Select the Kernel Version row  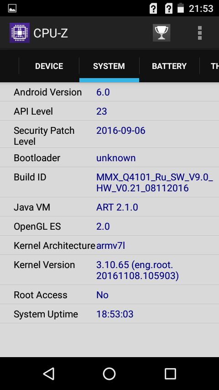[x=109, y=270]
